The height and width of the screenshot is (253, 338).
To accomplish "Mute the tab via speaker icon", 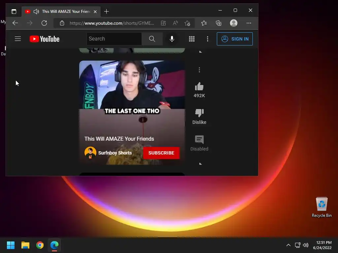I will pyautogui.click(x=36, y=12).
